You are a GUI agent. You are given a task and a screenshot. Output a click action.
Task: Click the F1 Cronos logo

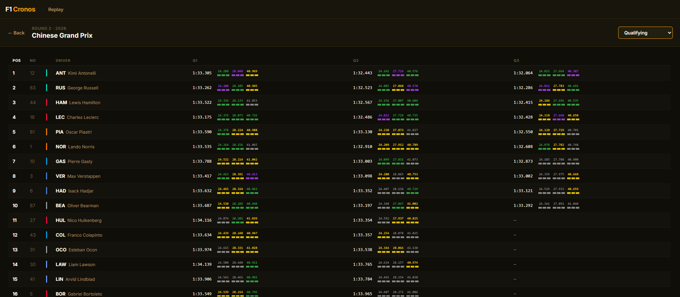pos(20,9)
